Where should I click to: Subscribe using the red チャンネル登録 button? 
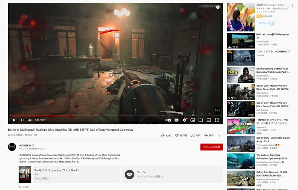(x=211, y=147)
